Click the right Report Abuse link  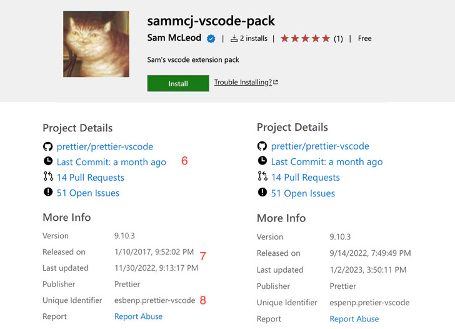(x=354, y=319)
